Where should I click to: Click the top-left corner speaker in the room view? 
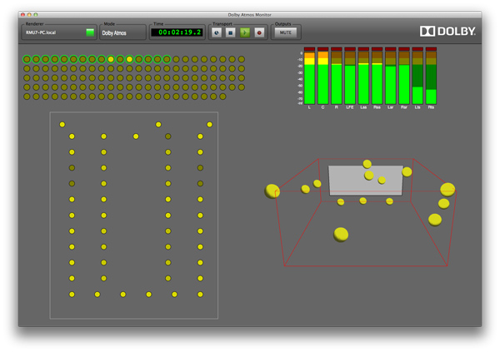62,124
